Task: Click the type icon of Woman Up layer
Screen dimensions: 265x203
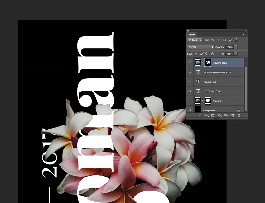Action: click(x=198, y=82)
